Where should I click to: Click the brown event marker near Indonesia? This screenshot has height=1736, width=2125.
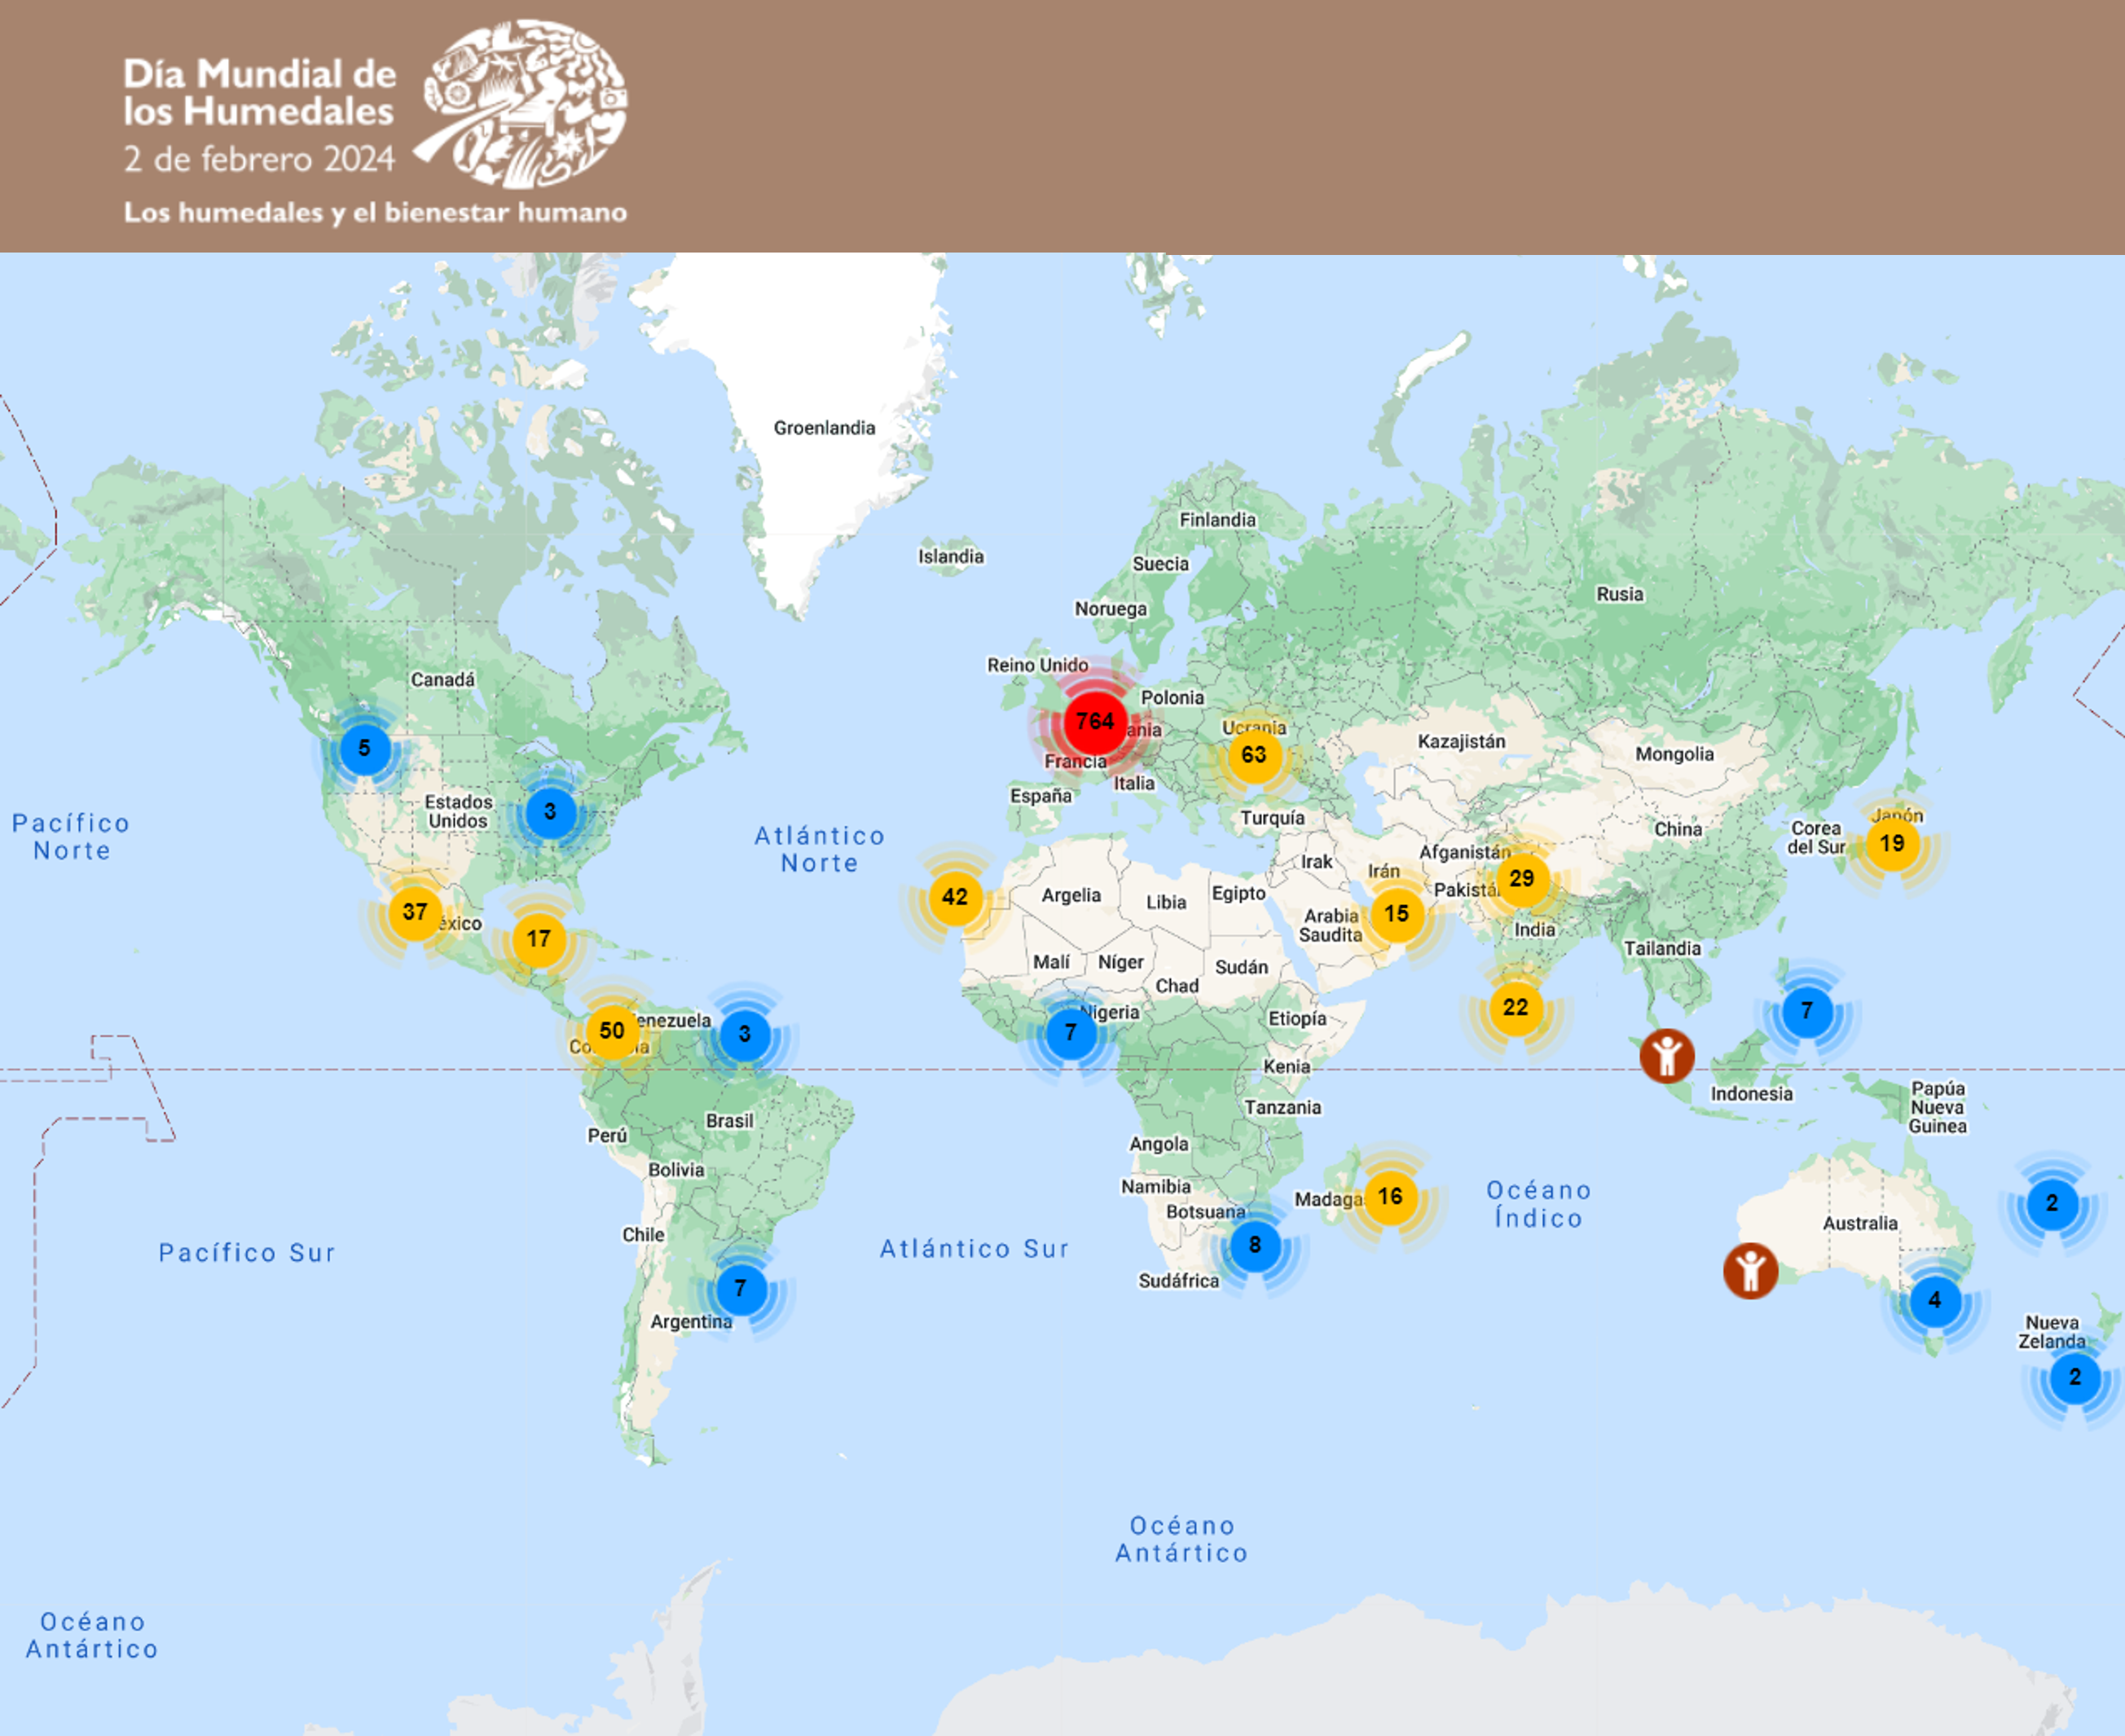[x=1666, y=1056]
